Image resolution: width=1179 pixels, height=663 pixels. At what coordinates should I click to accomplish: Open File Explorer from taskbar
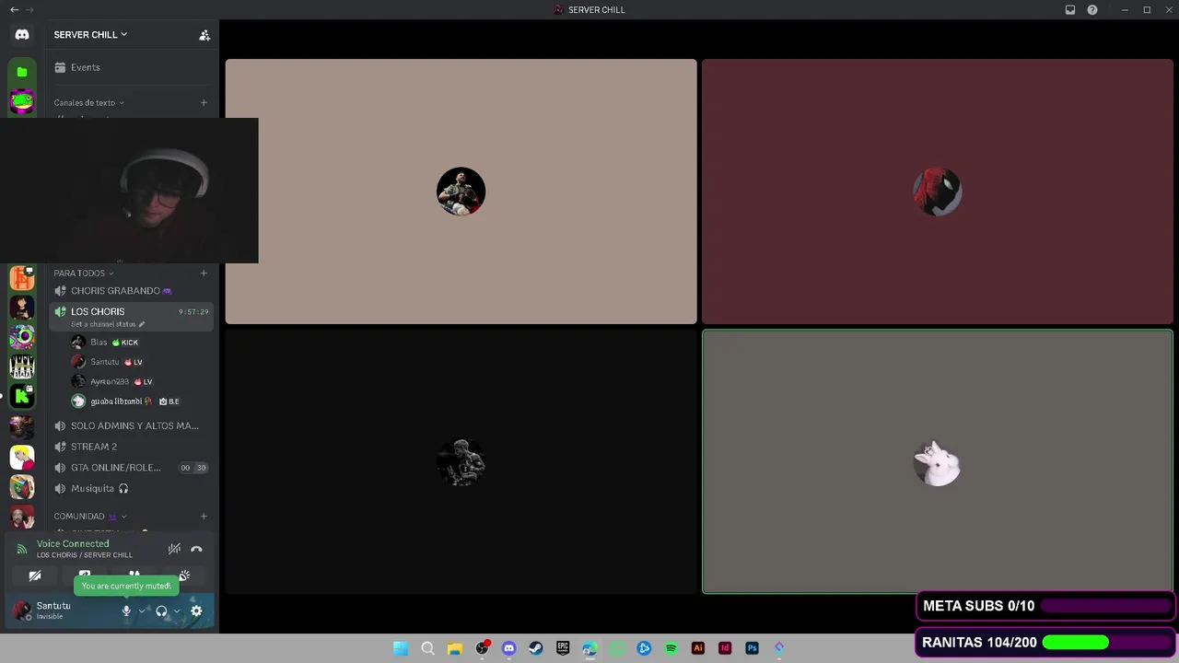pyautogui.click(x=454, y=648)
